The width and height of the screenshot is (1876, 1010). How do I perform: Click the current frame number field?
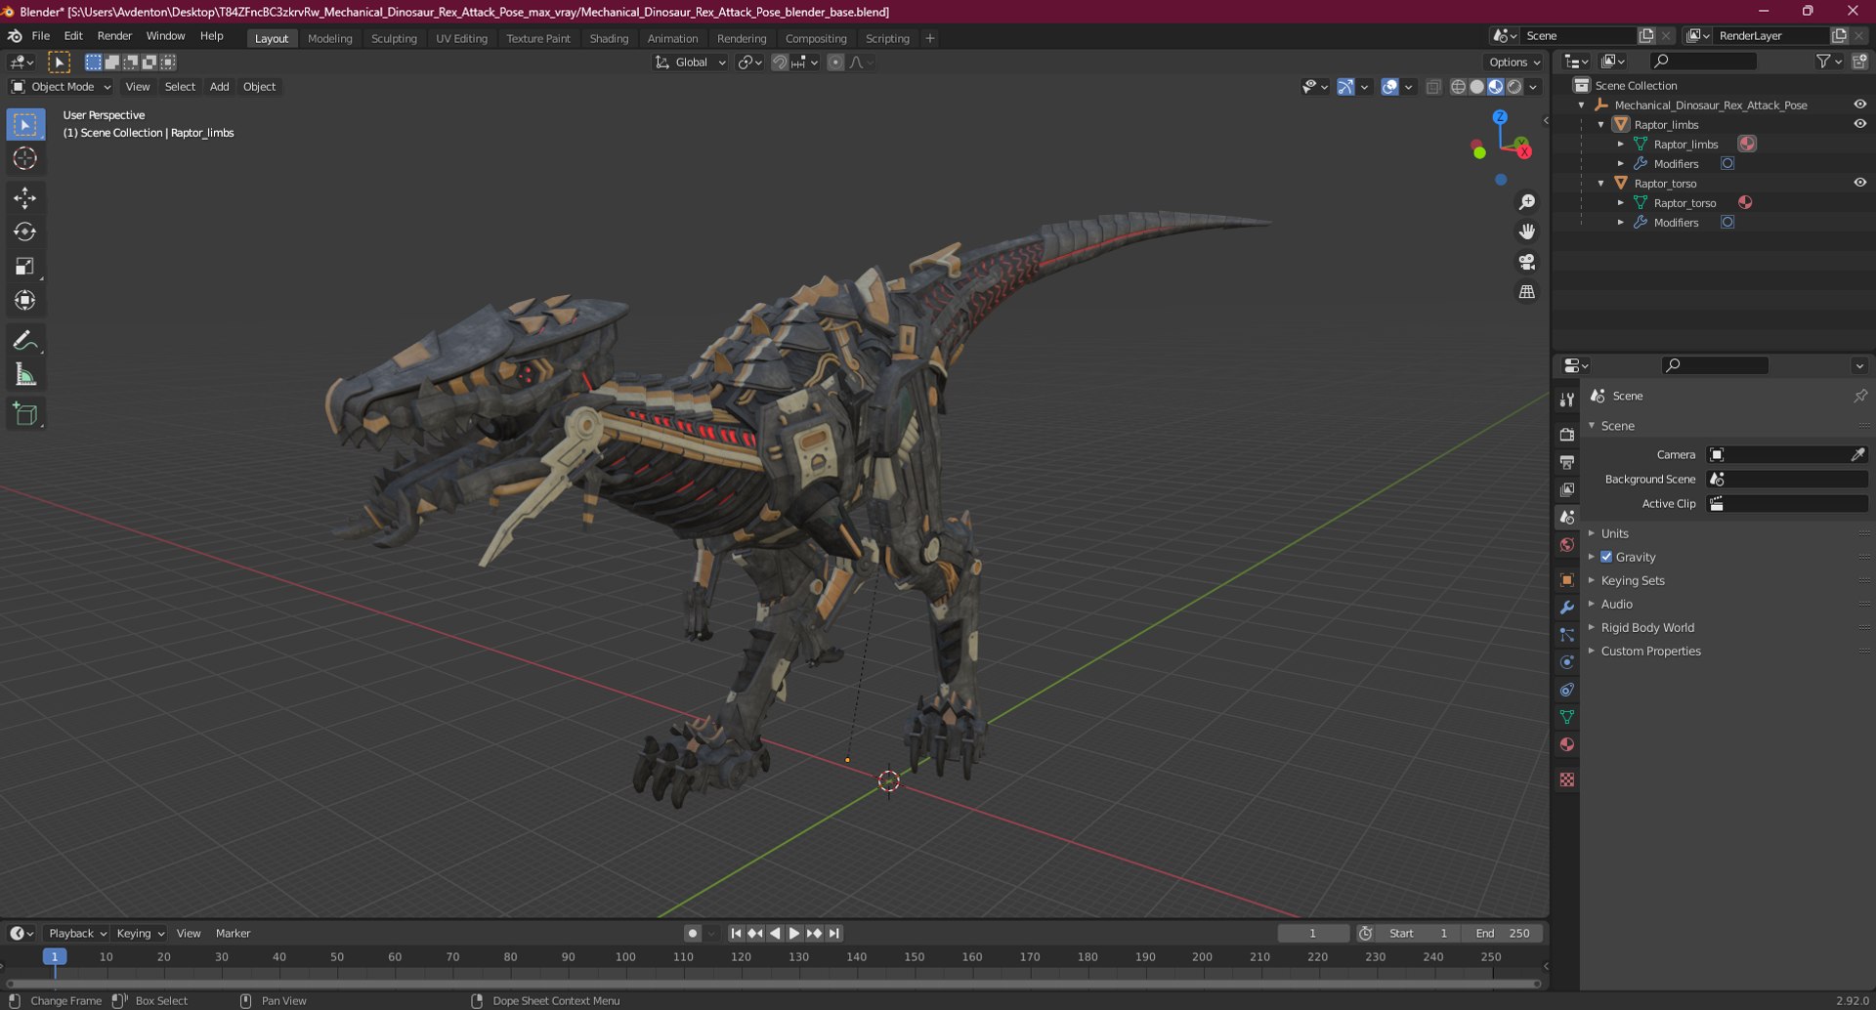tap(1312, 934)
